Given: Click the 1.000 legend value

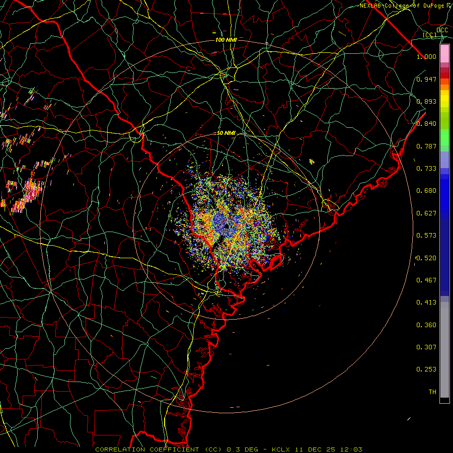Looking at the screenshot, I should 426,56.
